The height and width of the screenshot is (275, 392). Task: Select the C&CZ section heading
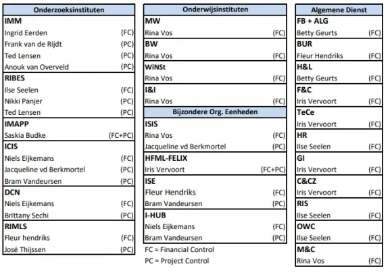point(306,181)
